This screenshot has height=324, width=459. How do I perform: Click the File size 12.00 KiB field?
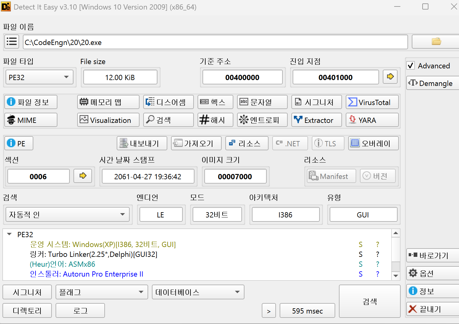click(120, 77)
